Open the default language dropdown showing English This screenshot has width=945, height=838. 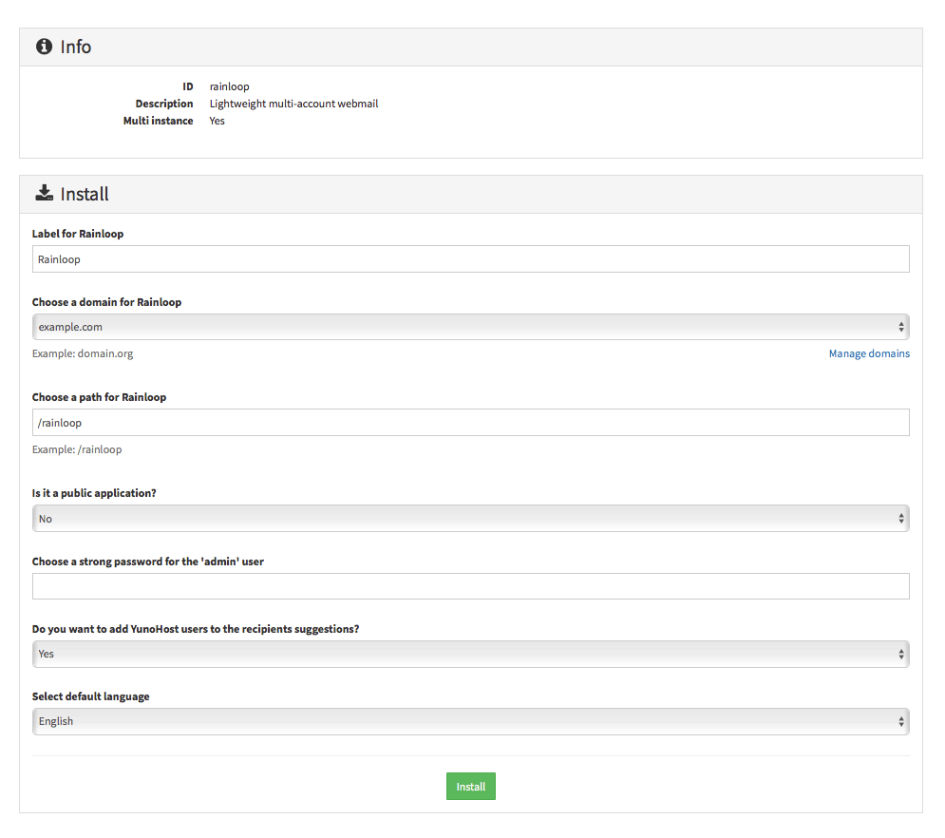(x=471, y=722)
